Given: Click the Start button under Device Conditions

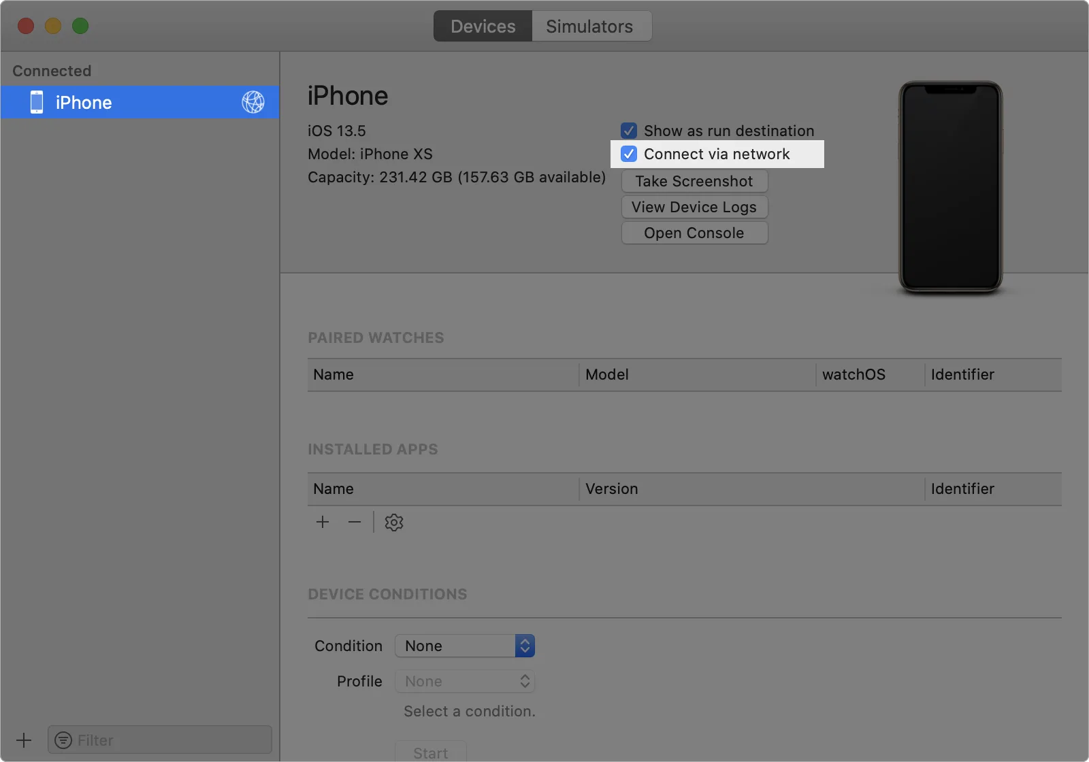Looking at the screenshot, I should 431,752.
